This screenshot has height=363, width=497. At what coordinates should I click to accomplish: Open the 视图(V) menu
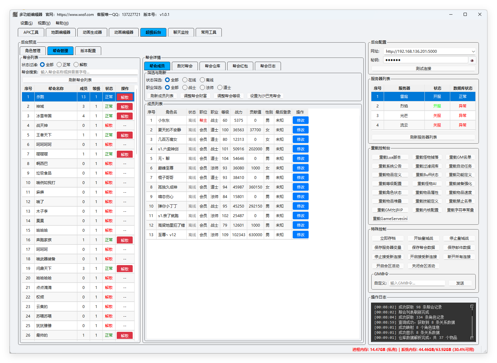pyautogui.click(x=44, y=23)
